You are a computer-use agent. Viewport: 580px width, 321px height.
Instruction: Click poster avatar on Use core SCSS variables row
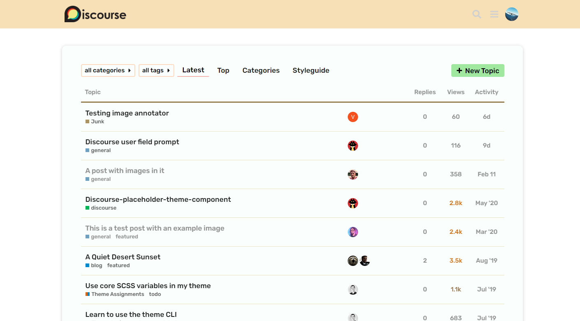point(353,290)
